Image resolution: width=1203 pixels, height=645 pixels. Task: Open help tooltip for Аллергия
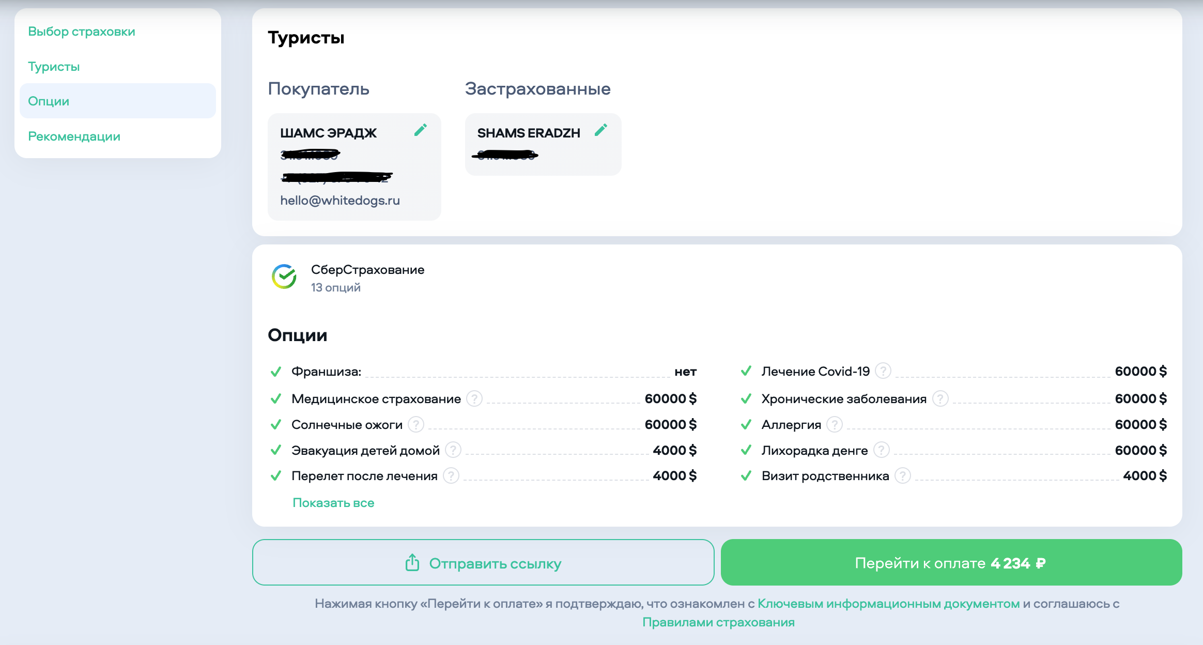click(x=834, y=424)
